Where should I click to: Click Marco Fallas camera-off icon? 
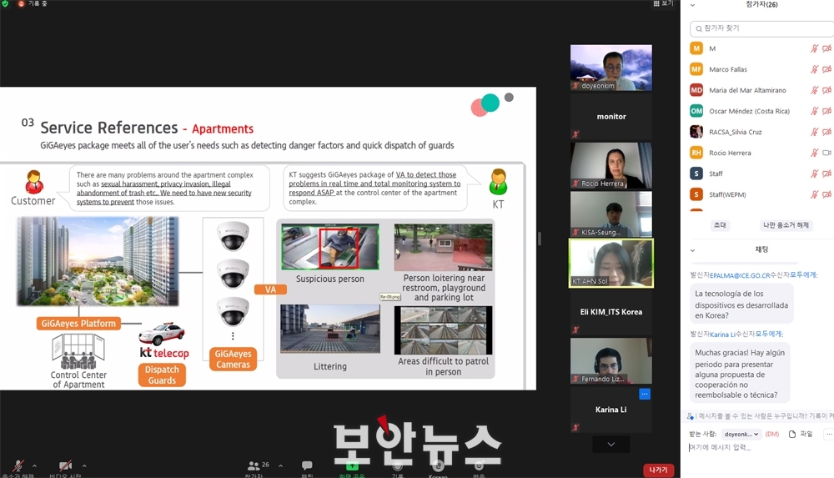[x=826, y=69]
